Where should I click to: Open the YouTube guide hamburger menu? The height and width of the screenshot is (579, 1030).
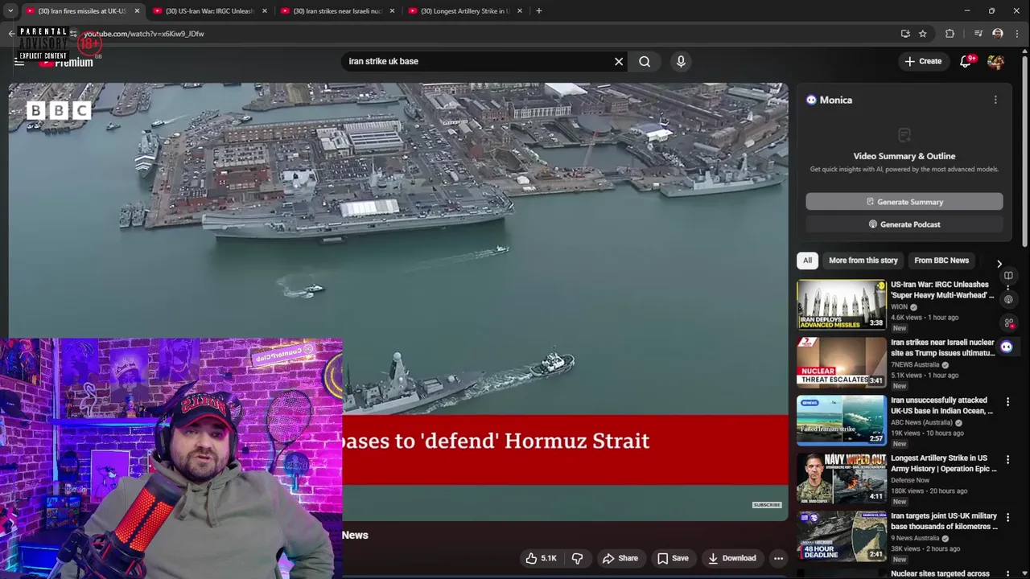point(19,61)
